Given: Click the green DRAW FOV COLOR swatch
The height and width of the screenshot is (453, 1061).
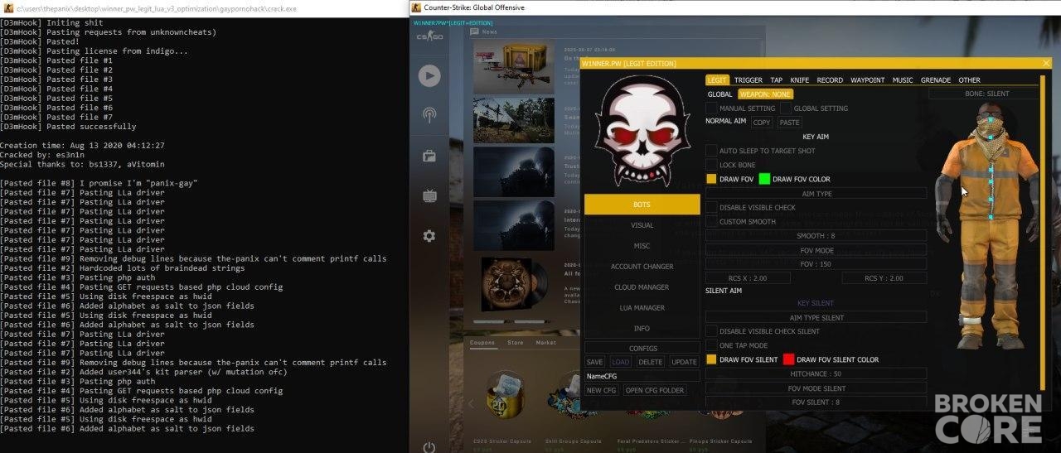Looking at the screenshot, I should (x=764, y=179).
